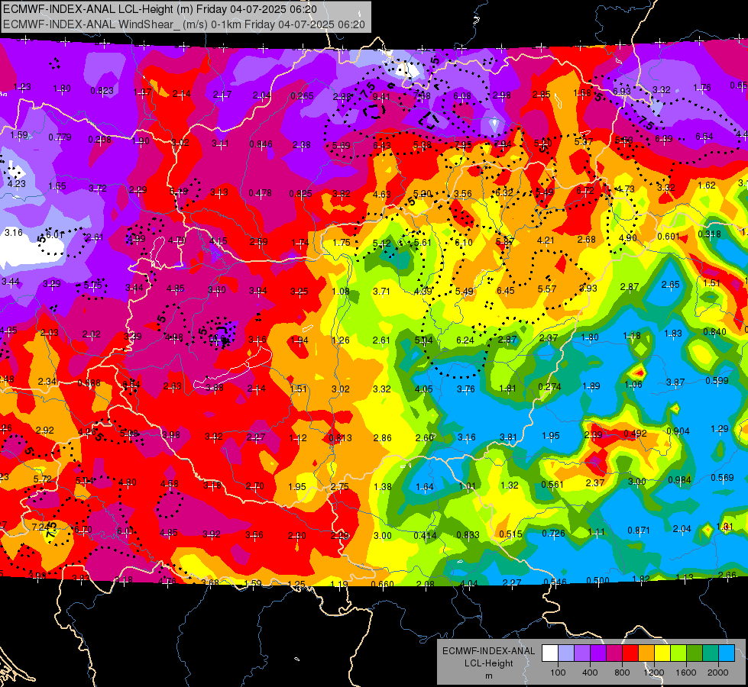Click the wind shear value 0.823
This screenshot has height=687, width=748.
[102, 91]
